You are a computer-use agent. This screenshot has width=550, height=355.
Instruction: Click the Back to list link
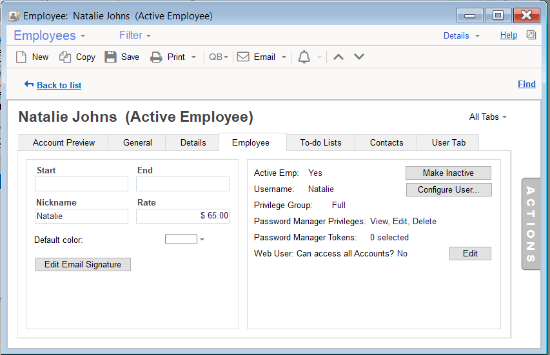coord(59,85)
